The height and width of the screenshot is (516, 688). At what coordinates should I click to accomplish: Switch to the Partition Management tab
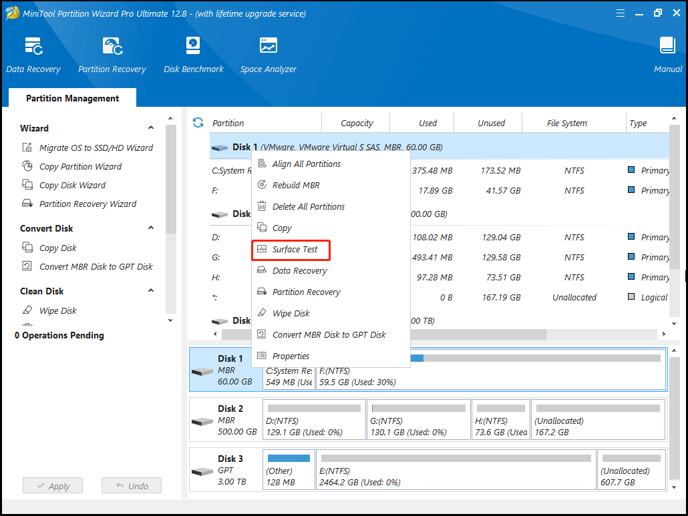pos(72,98)
